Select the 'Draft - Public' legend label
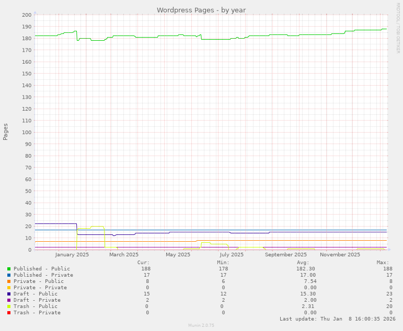The height and width of the screenshot is (331, 403). click(36, 294)
